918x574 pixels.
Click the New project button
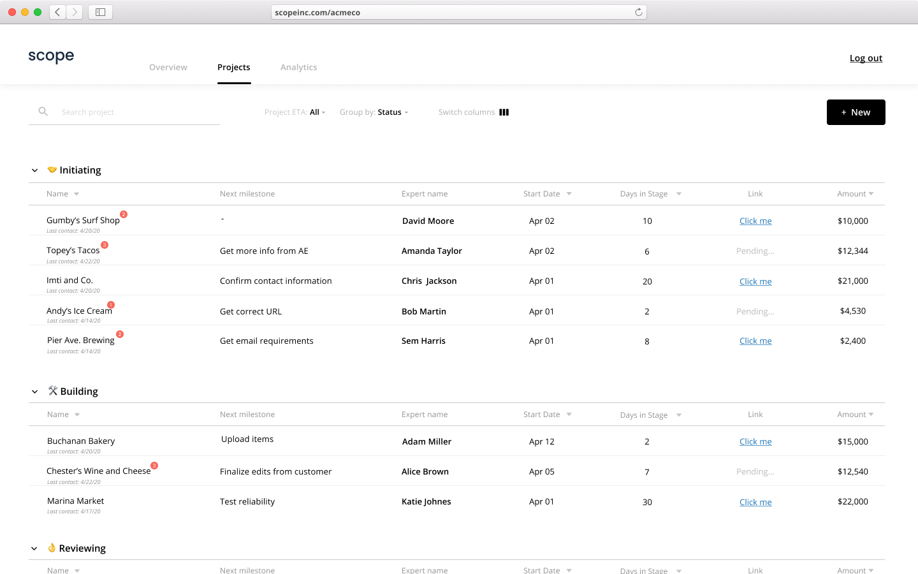click(856, 112)
